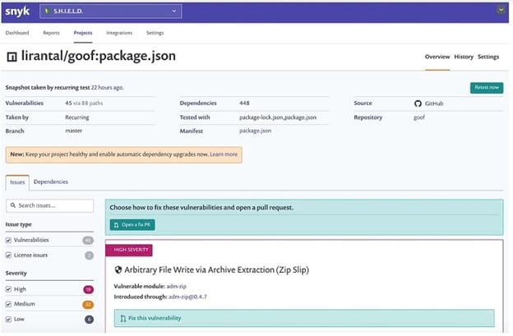Open the top navigation Settings
The height and width of the screenshot is (336, 513).
coord(155,33)
